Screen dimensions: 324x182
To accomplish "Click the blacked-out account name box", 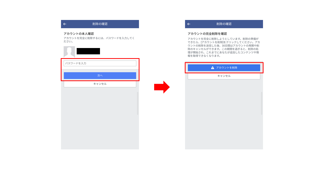I will click(88, 51).
